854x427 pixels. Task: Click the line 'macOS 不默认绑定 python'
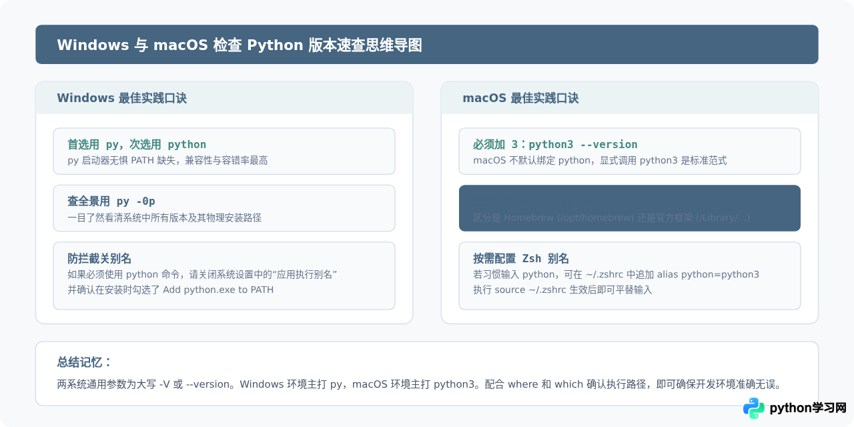pos(600,161)
